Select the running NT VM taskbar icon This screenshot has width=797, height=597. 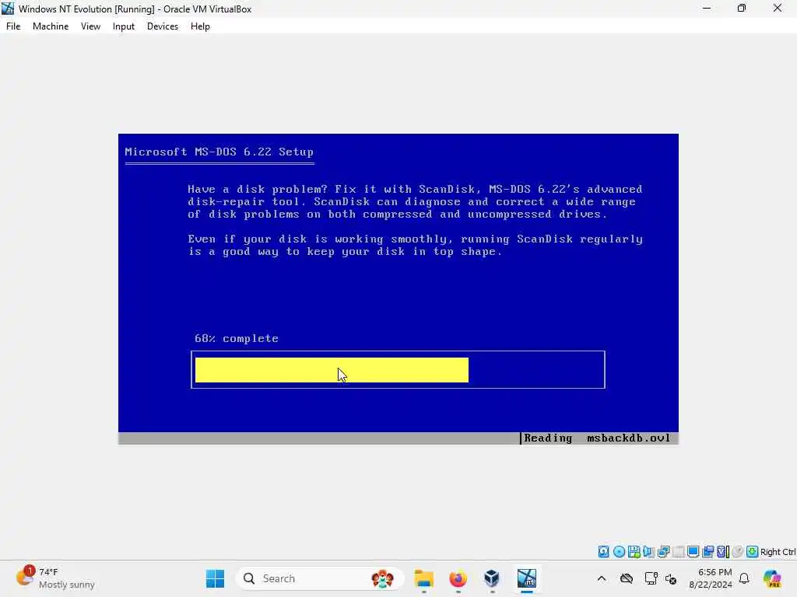point(527,578)
